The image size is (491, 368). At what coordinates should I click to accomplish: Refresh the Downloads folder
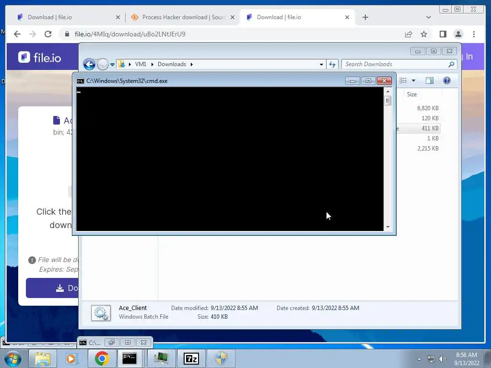(332, 65)
